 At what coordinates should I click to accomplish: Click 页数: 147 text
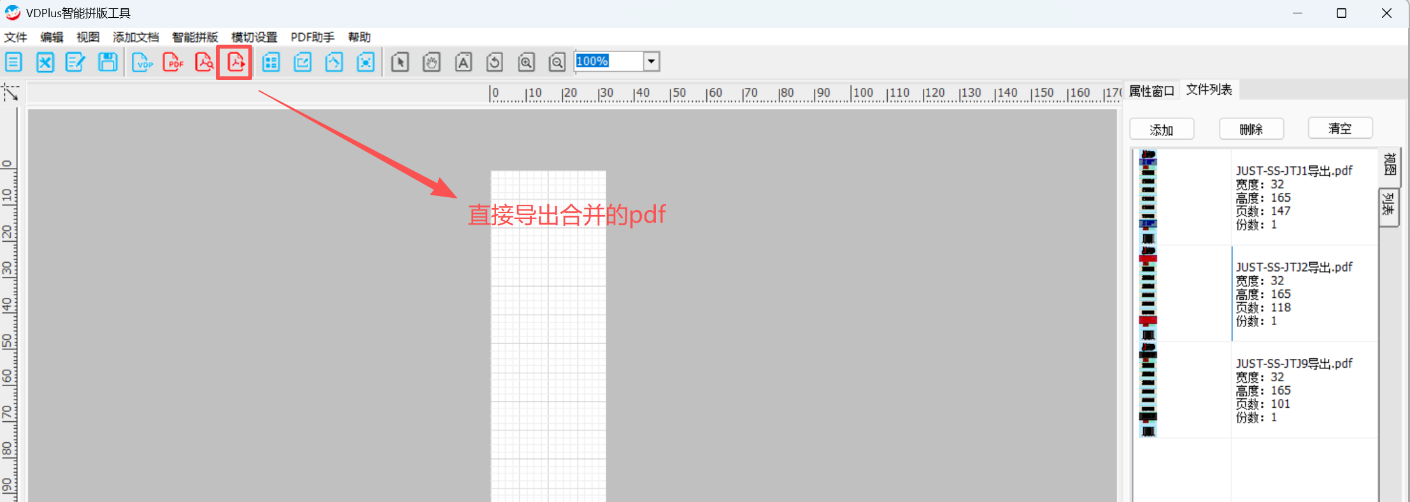tap(1263, 211)
